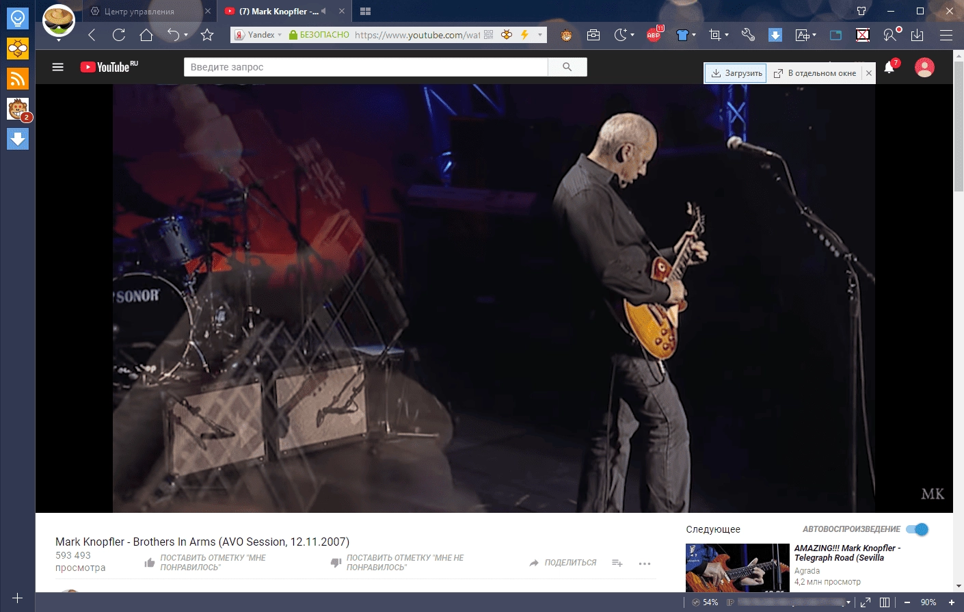The image size is (964, 612).
Task: Open the three-dot more actions menu
Action: 644,563
